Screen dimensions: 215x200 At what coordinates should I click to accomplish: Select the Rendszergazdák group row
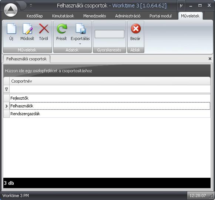pos(110,114)
